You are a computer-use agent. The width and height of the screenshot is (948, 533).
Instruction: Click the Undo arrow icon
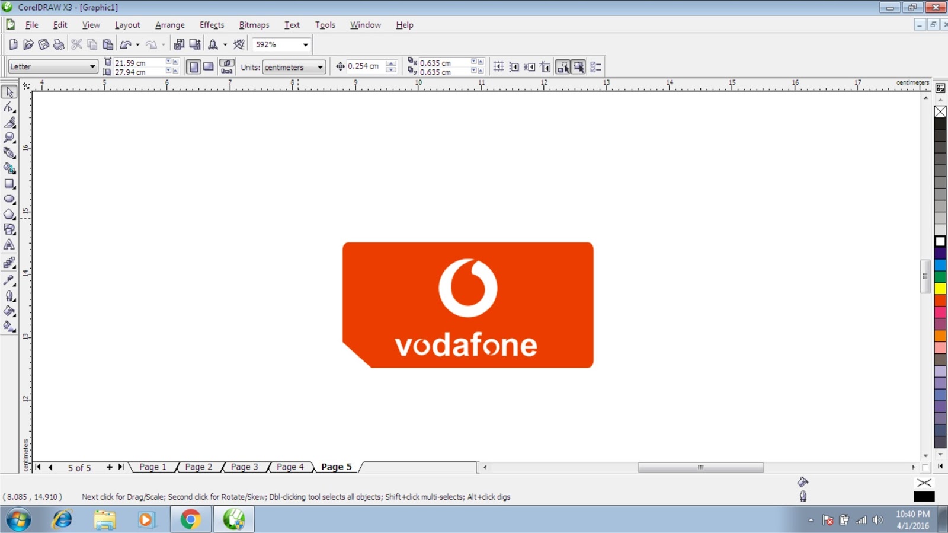126,44
